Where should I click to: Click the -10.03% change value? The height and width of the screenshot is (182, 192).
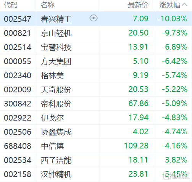(172, 19)
